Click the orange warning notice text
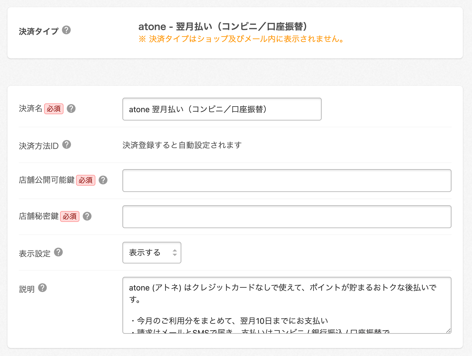The height and width of the screenshot is (356, 472). 241,39
